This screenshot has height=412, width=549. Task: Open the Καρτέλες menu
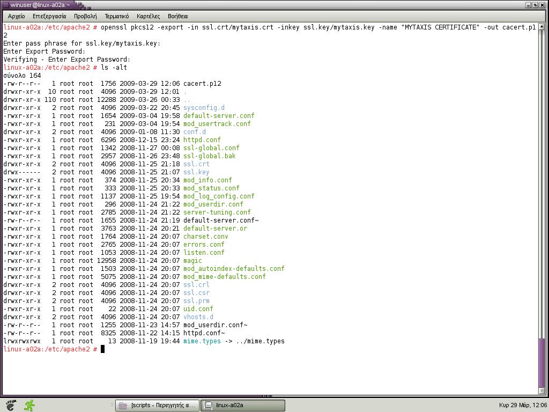tap(148, 16)
